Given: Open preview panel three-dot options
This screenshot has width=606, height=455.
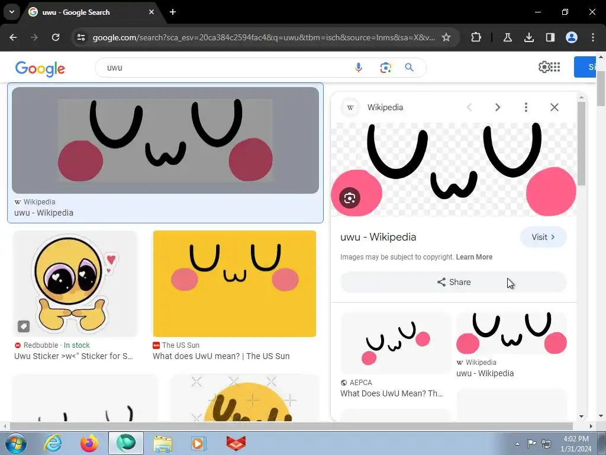Looking at the screenshot, I should pos(526,107).
